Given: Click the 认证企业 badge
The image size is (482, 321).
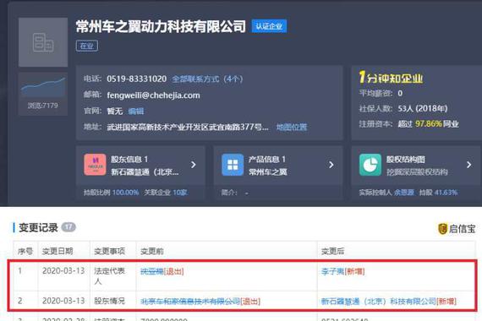Looking at the screenshot, I should point(269,26).
